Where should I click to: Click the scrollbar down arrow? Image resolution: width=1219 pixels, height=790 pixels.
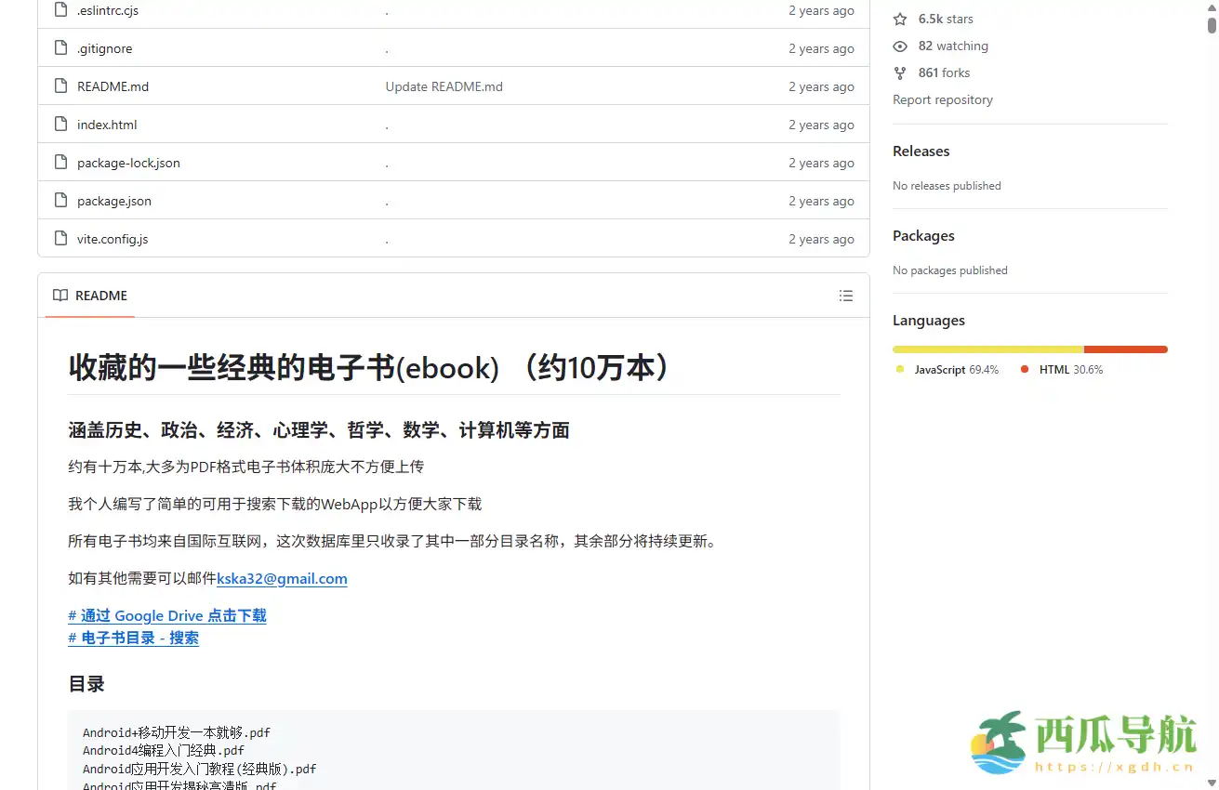point(1212,783)
